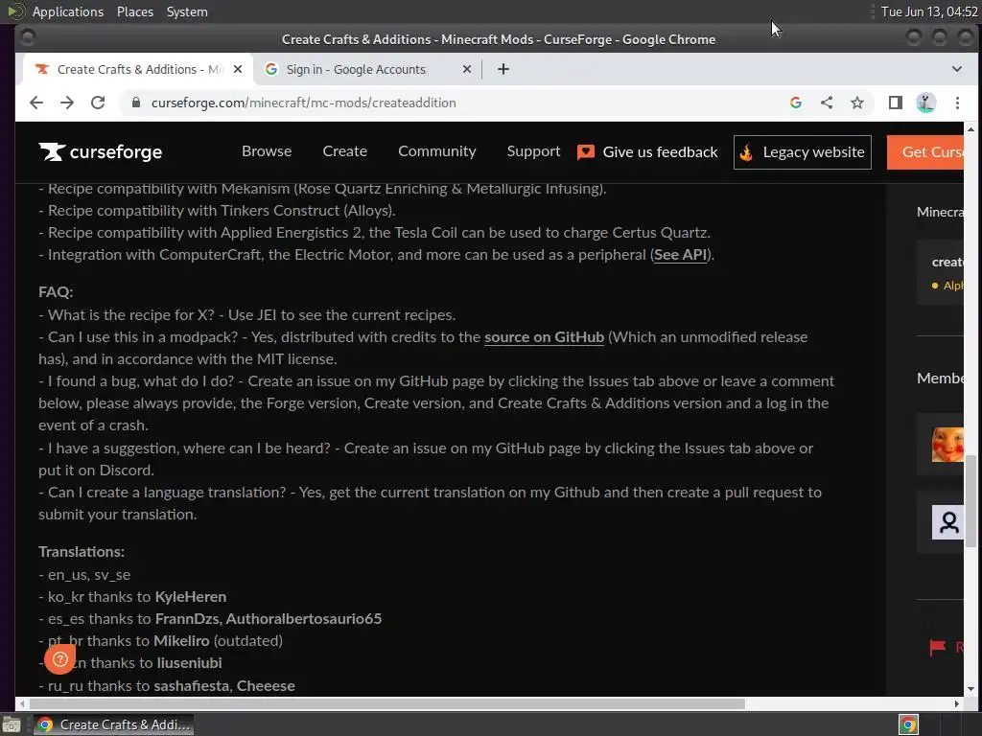Click the clock Tue Jun 13, 04:52
Image resolution: width=982 pixels, height=736 pixels.
929,11
